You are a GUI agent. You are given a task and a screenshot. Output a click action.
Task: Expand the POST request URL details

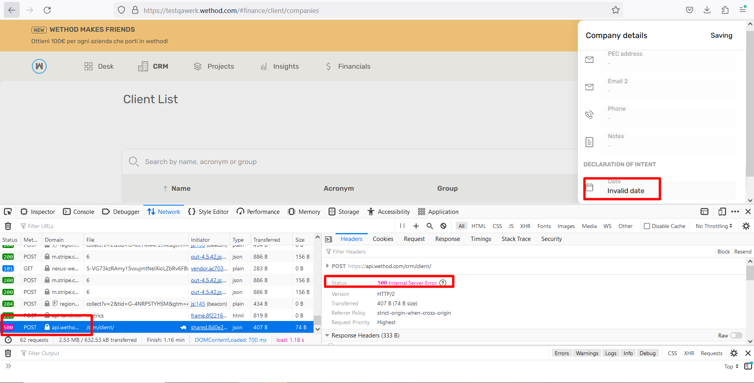[327, 266]
